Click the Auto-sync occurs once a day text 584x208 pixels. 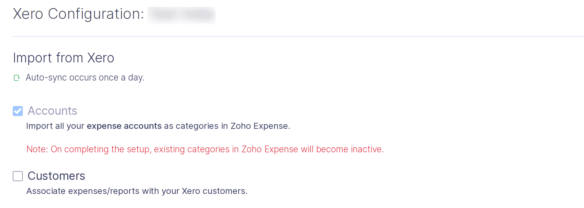pos(85,77)
